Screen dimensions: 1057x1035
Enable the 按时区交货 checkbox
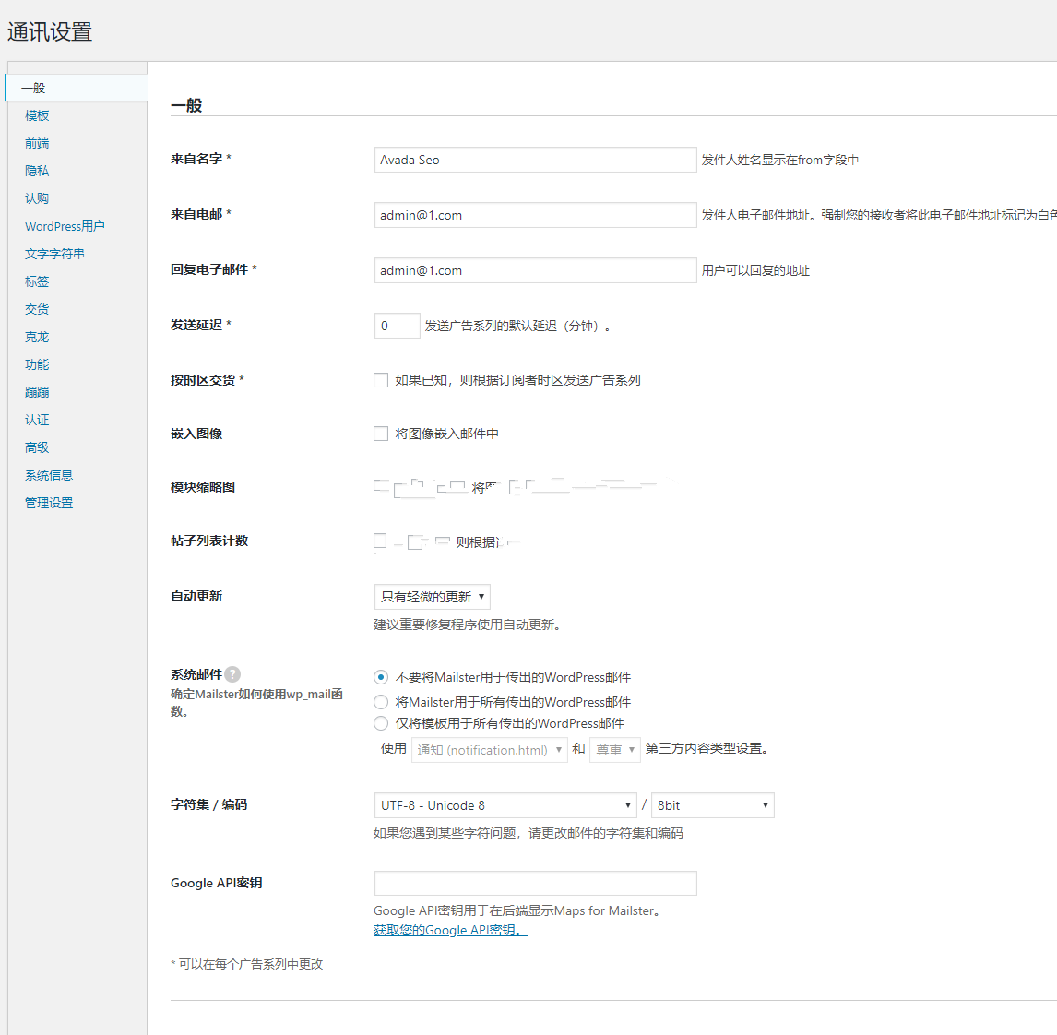[x=381, y=380]
